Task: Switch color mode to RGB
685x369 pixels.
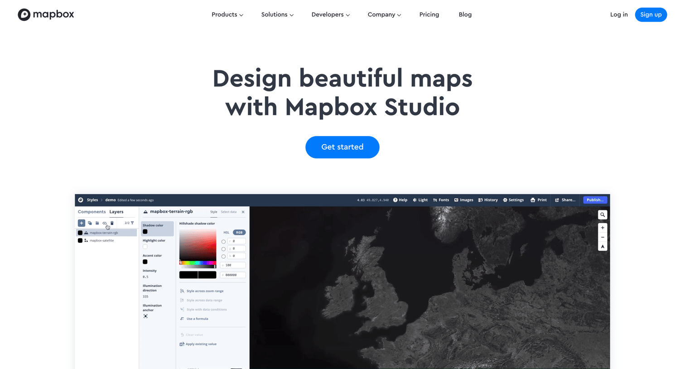Action: point(239,233)
